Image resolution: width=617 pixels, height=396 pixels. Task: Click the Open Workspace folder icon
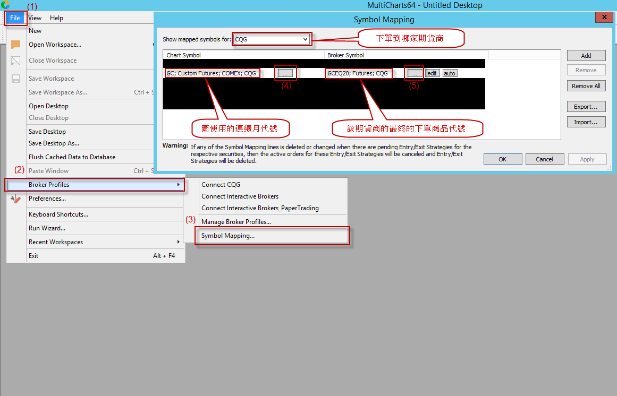15,45
